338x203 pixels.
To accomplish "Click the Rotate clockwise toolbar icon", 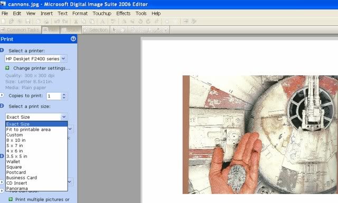I will [148, 21].
